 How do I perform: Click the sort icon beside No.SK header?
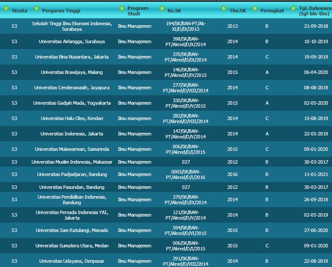click(162, 8)
